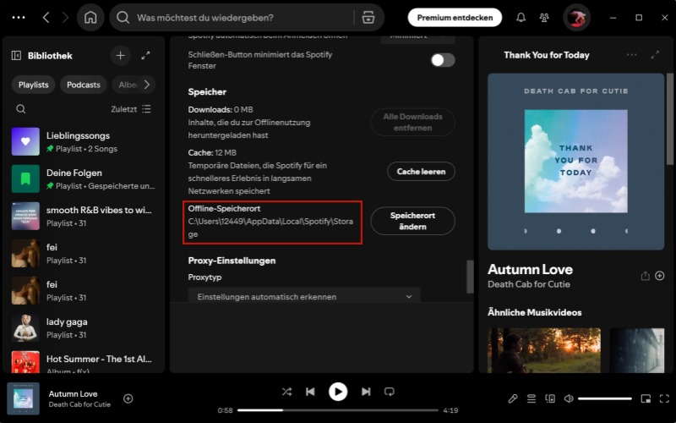
Task: Enter fullscreen mode
Action: click(x=664, y=398)
